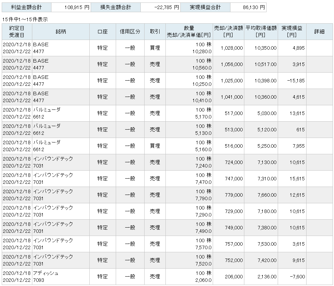Click the settlement amount 1,028,000 cell
This screenshot has height=286, width=334.
[228, 48]
